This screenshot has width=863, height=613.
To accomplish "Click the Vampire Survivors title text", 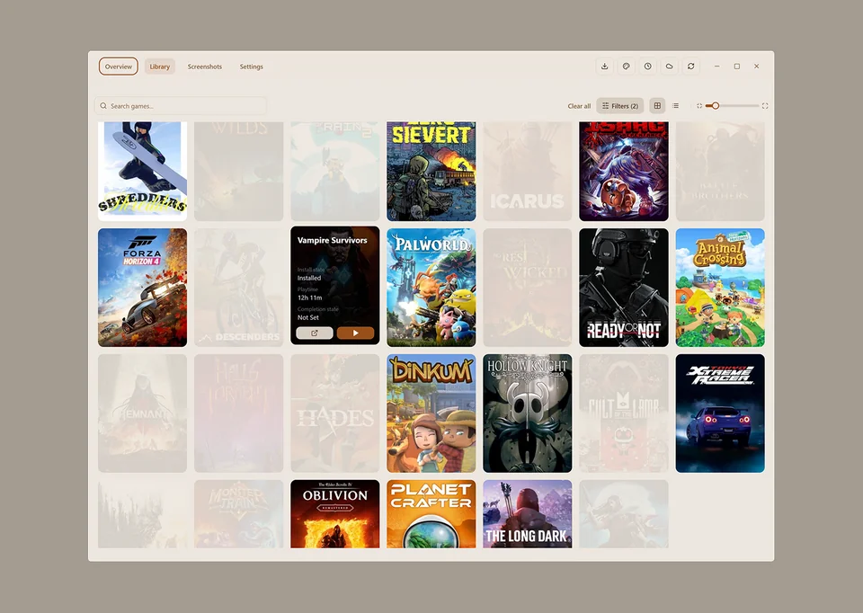I will coord(332,240).
